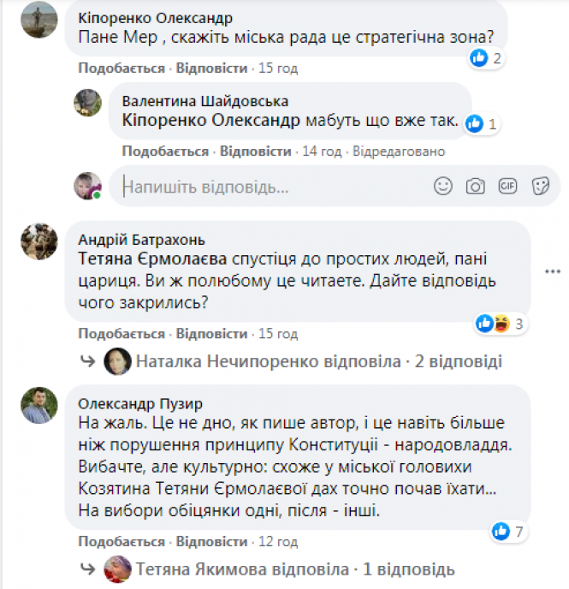The height and width of the screenshot is (589, 569).
Task: Open sticker picker in reply box
Action: 540,185
